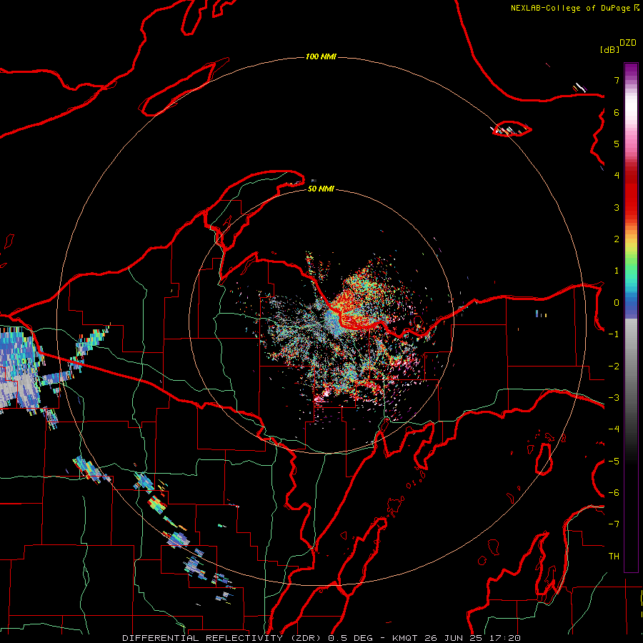Click the 'DZD' label above the color scale
The height and width of the screenshot is (643, 643).
coord(628,43)
